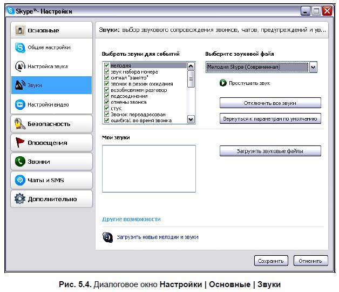Click the gear icon for Дополнительно

(20, 199)
